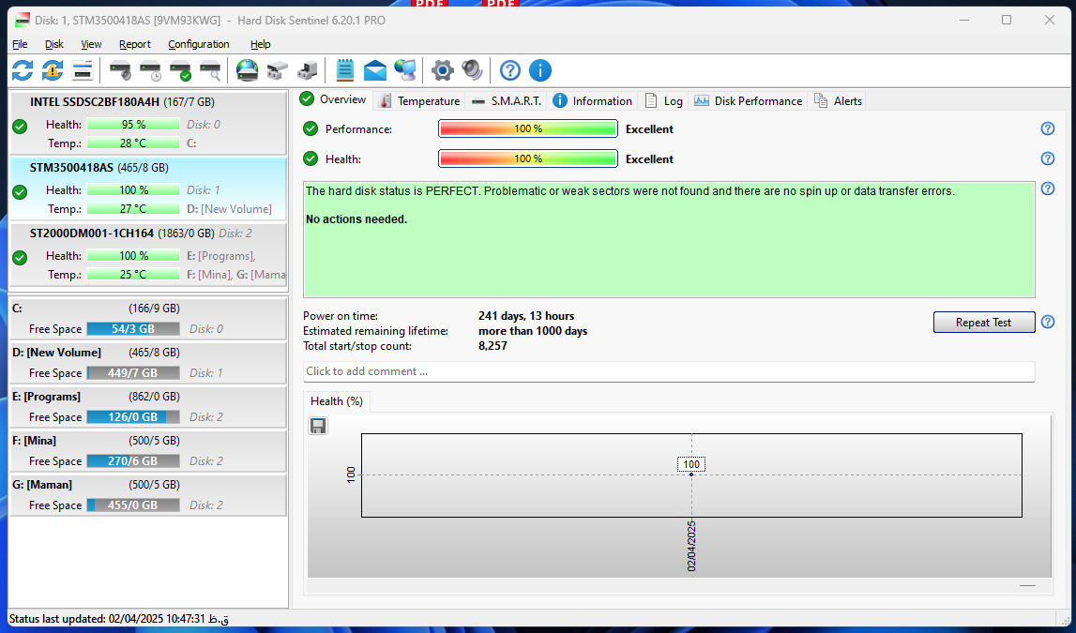This screenshot has width=1076, height=633.
Task: Click the disk with green checkmark icon
Action: pyautogui.click(x=180, y=70)
